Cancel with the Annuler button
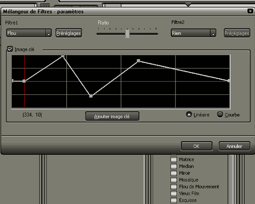This screenshot has width=255, height=204. (234, 146)
